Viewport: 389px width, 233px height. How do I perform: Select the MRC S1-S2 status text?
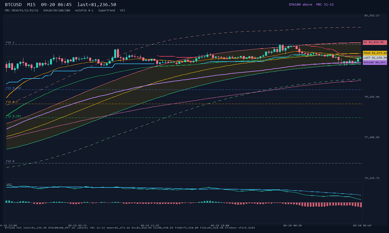[x=325, y=4]
